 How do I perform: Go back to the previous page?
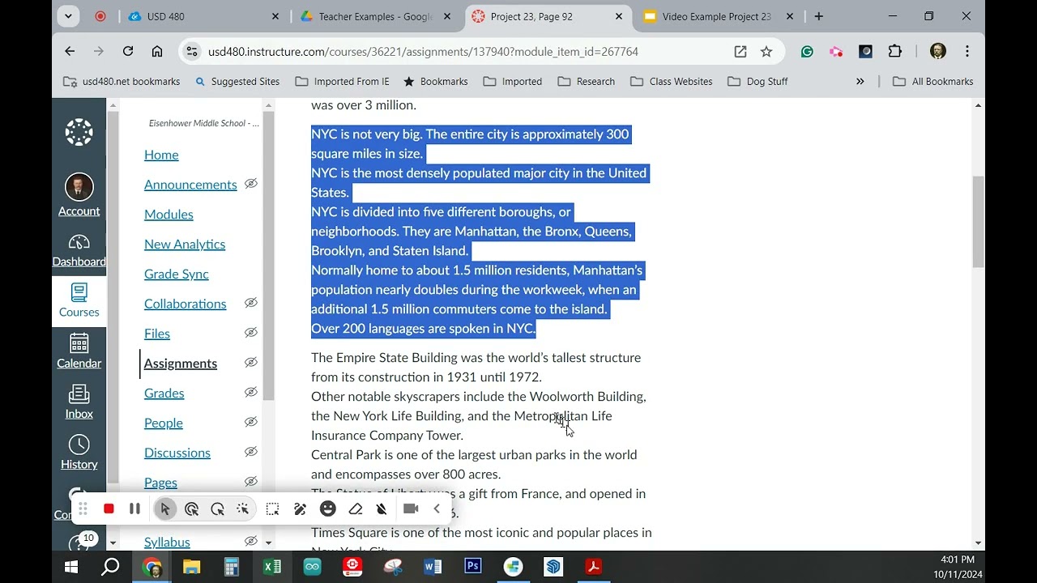[x=70, y=51]
